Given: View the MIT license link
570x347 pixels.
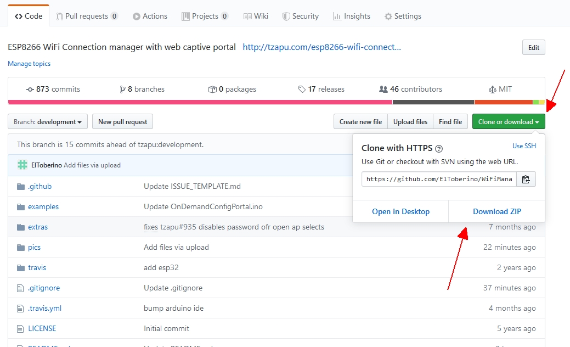Looking at the screenshot, I should coord(500,89).
